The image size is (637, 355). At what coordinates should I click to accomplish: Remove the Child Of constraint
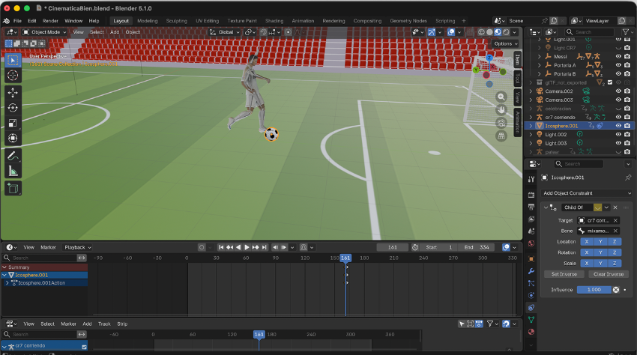point(615,207)
